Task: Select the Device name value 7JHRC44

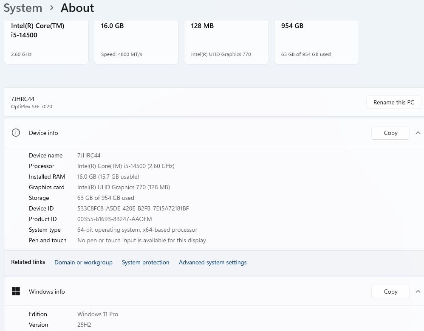Action: coord(89,155)
